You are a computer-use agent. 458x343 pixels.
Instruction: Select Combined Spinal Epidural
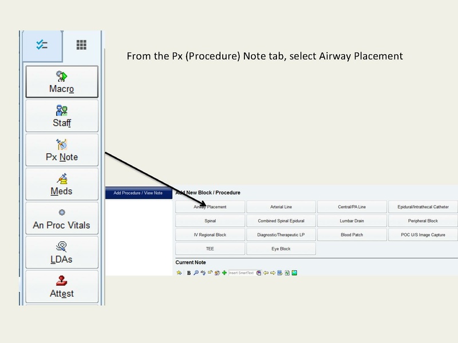click(x=281, y=221)
